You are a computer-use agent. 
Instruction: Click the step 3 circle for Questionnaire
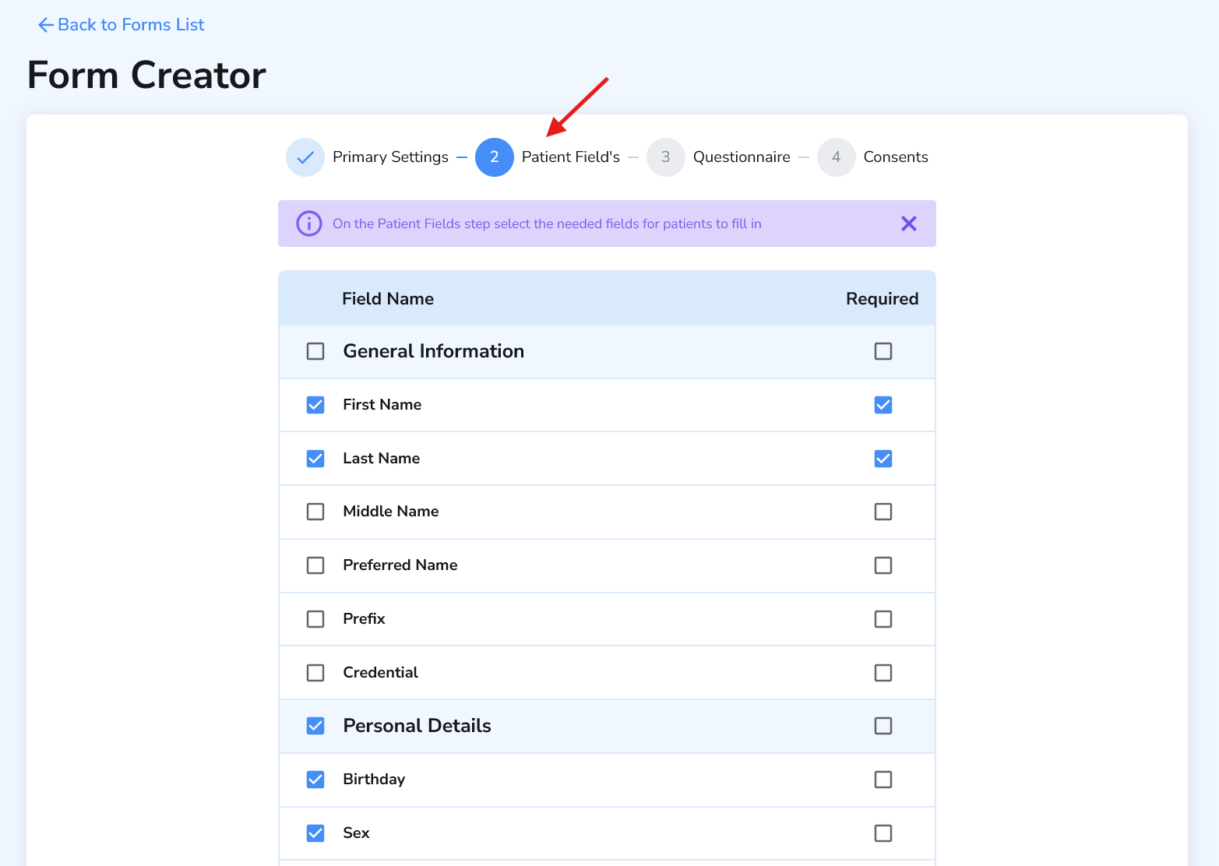click(666, 157)
